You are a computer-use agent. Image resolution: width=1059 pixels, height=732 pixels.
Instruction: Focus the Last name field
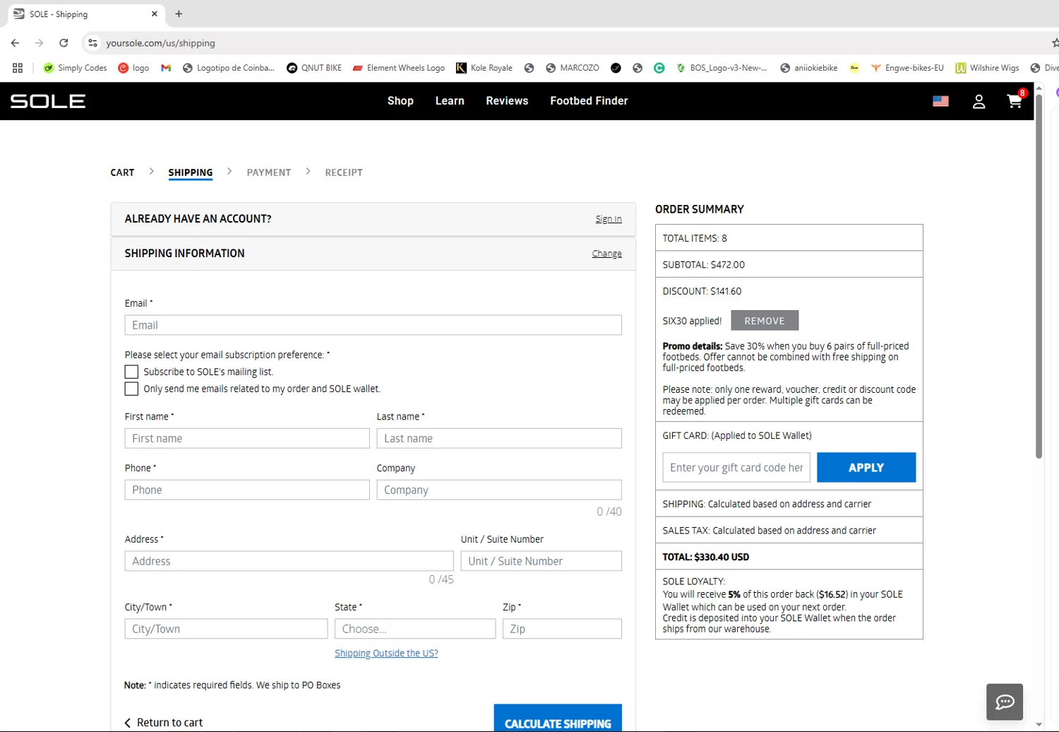(x=499, y=438)
